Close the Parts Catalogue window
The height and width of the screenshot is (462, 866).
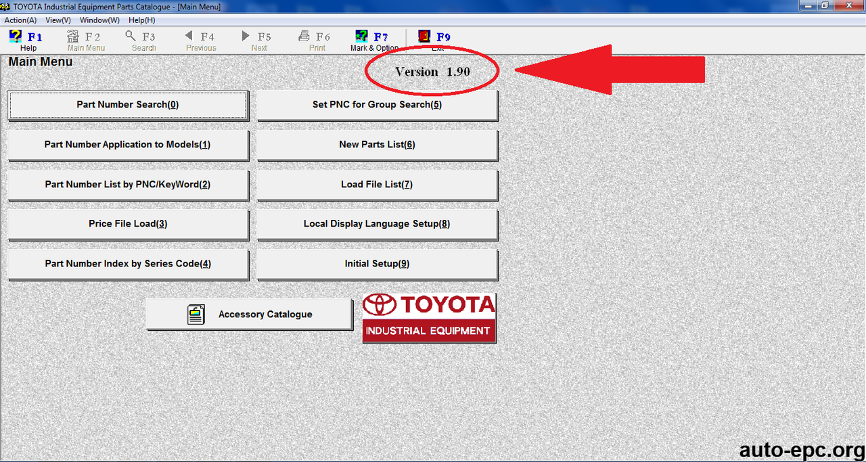click(x=848, y=5)
